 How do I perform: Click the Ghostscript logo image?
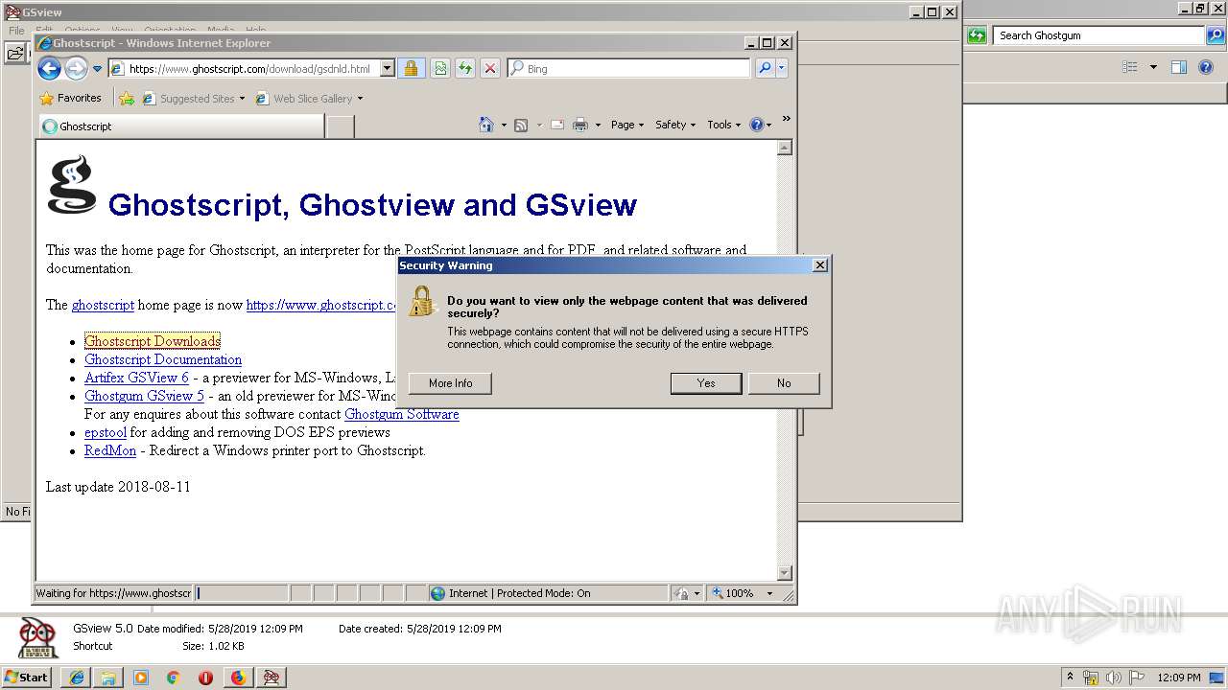[72, 185]
